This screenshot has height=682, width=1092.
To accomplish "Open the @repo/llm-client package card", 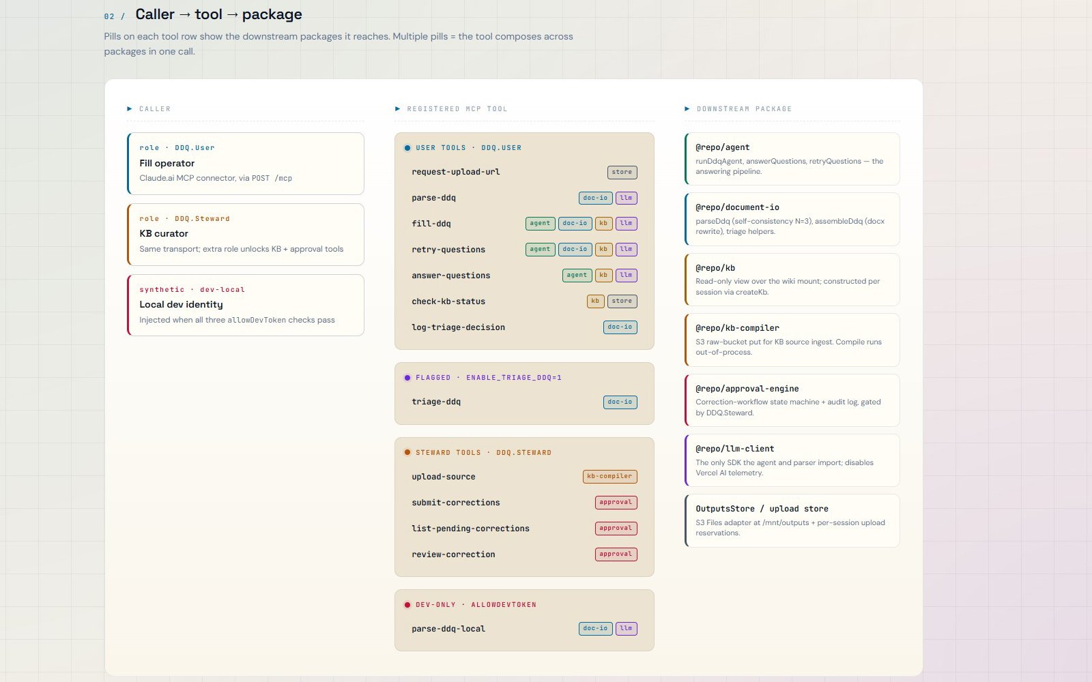I will click(792, 460).
